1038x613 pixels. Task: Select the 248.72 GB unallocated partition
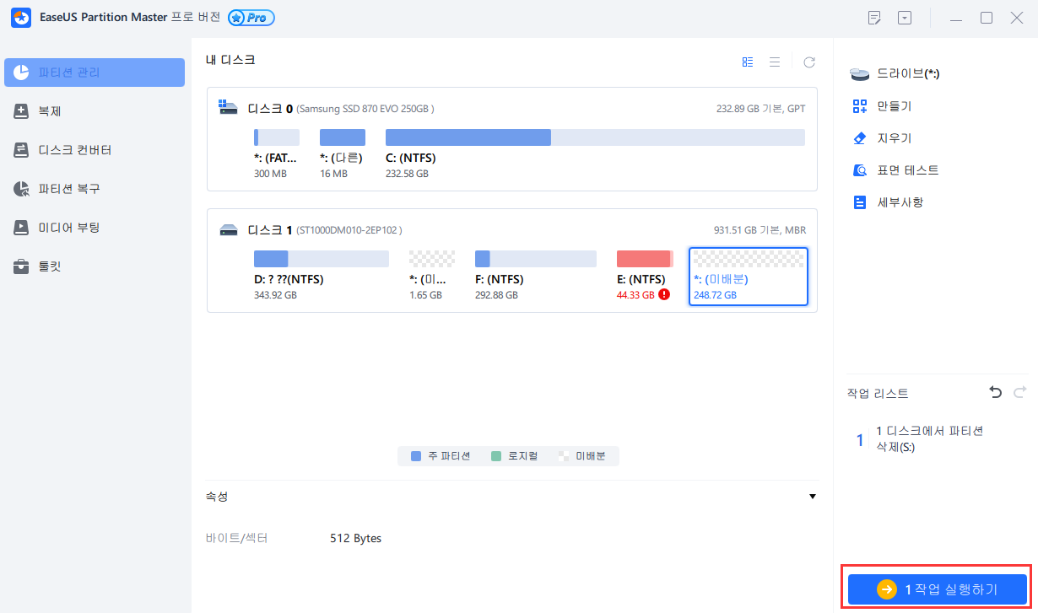[x=748, y=277]
